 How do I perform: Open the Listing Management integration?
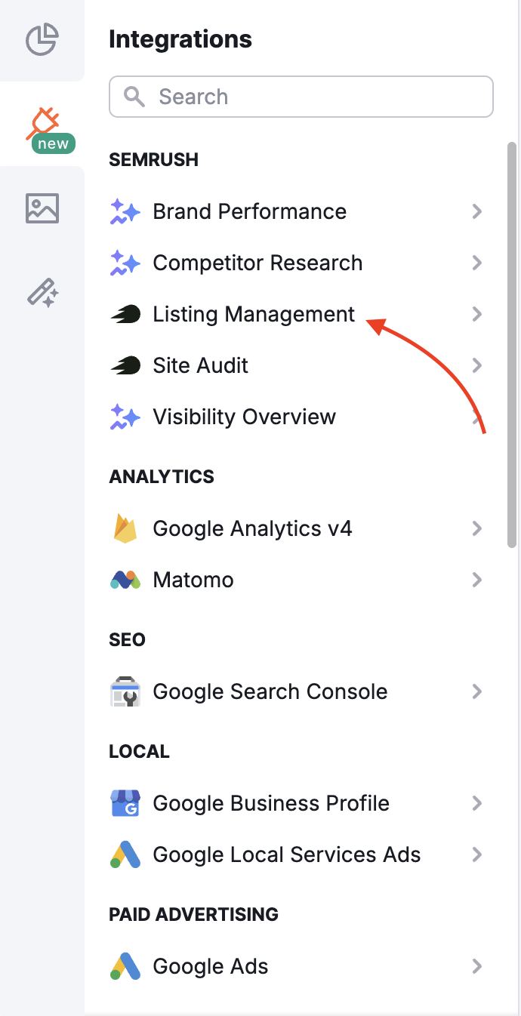click(x=253, y=314)
